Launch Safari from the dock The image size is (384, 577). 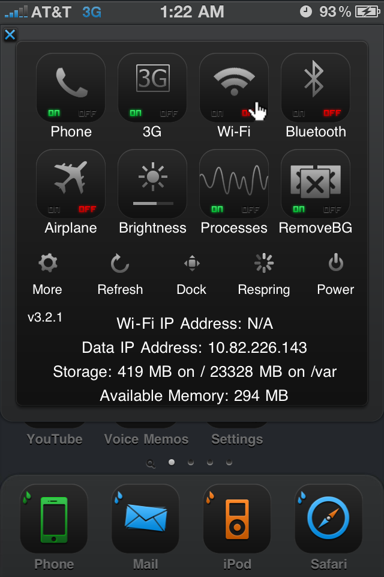(329, 519)
